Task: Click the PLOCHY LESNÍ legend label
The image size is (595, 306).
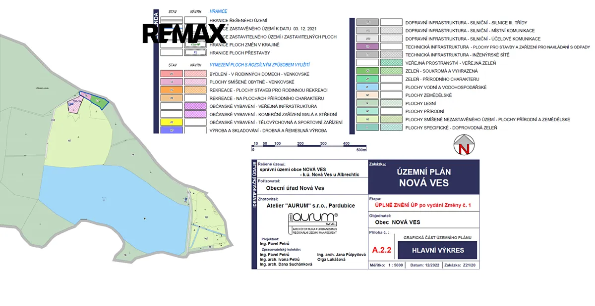Action: pos(422,103)
